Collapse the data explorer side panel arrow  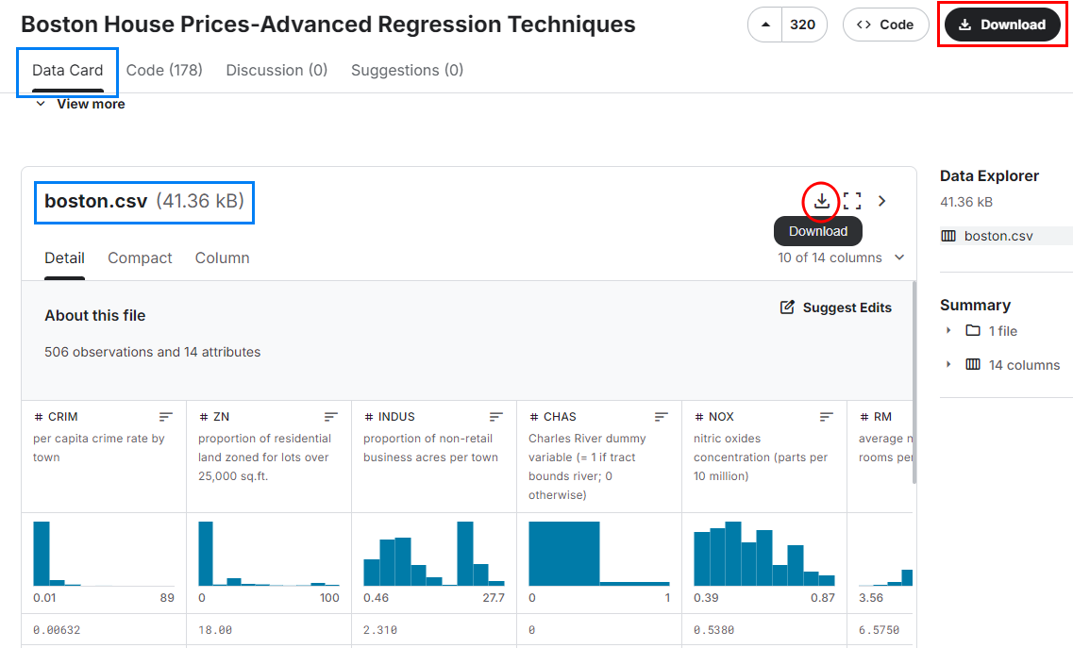coord(882,201)
